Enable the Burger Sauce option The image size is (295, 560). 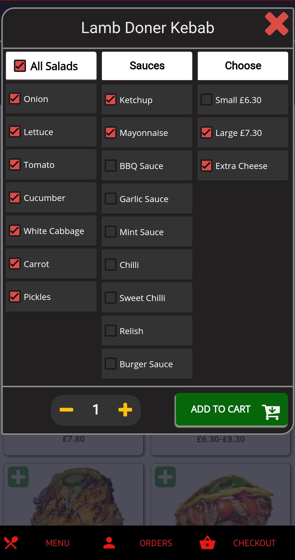[111, 364]
